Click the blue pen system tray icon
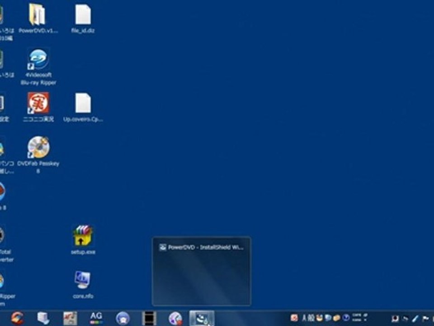Viewport: 434px width, 326px height. click(415, 318)
